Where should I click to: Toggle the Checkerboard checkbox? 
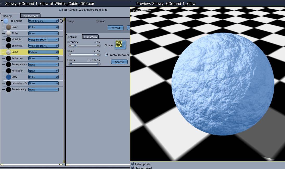click(x=133, y=168)
